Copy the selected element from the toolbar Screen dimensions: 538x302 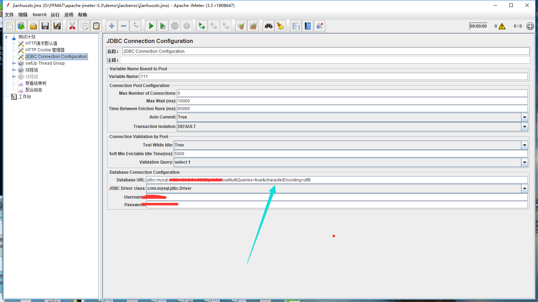84,26
